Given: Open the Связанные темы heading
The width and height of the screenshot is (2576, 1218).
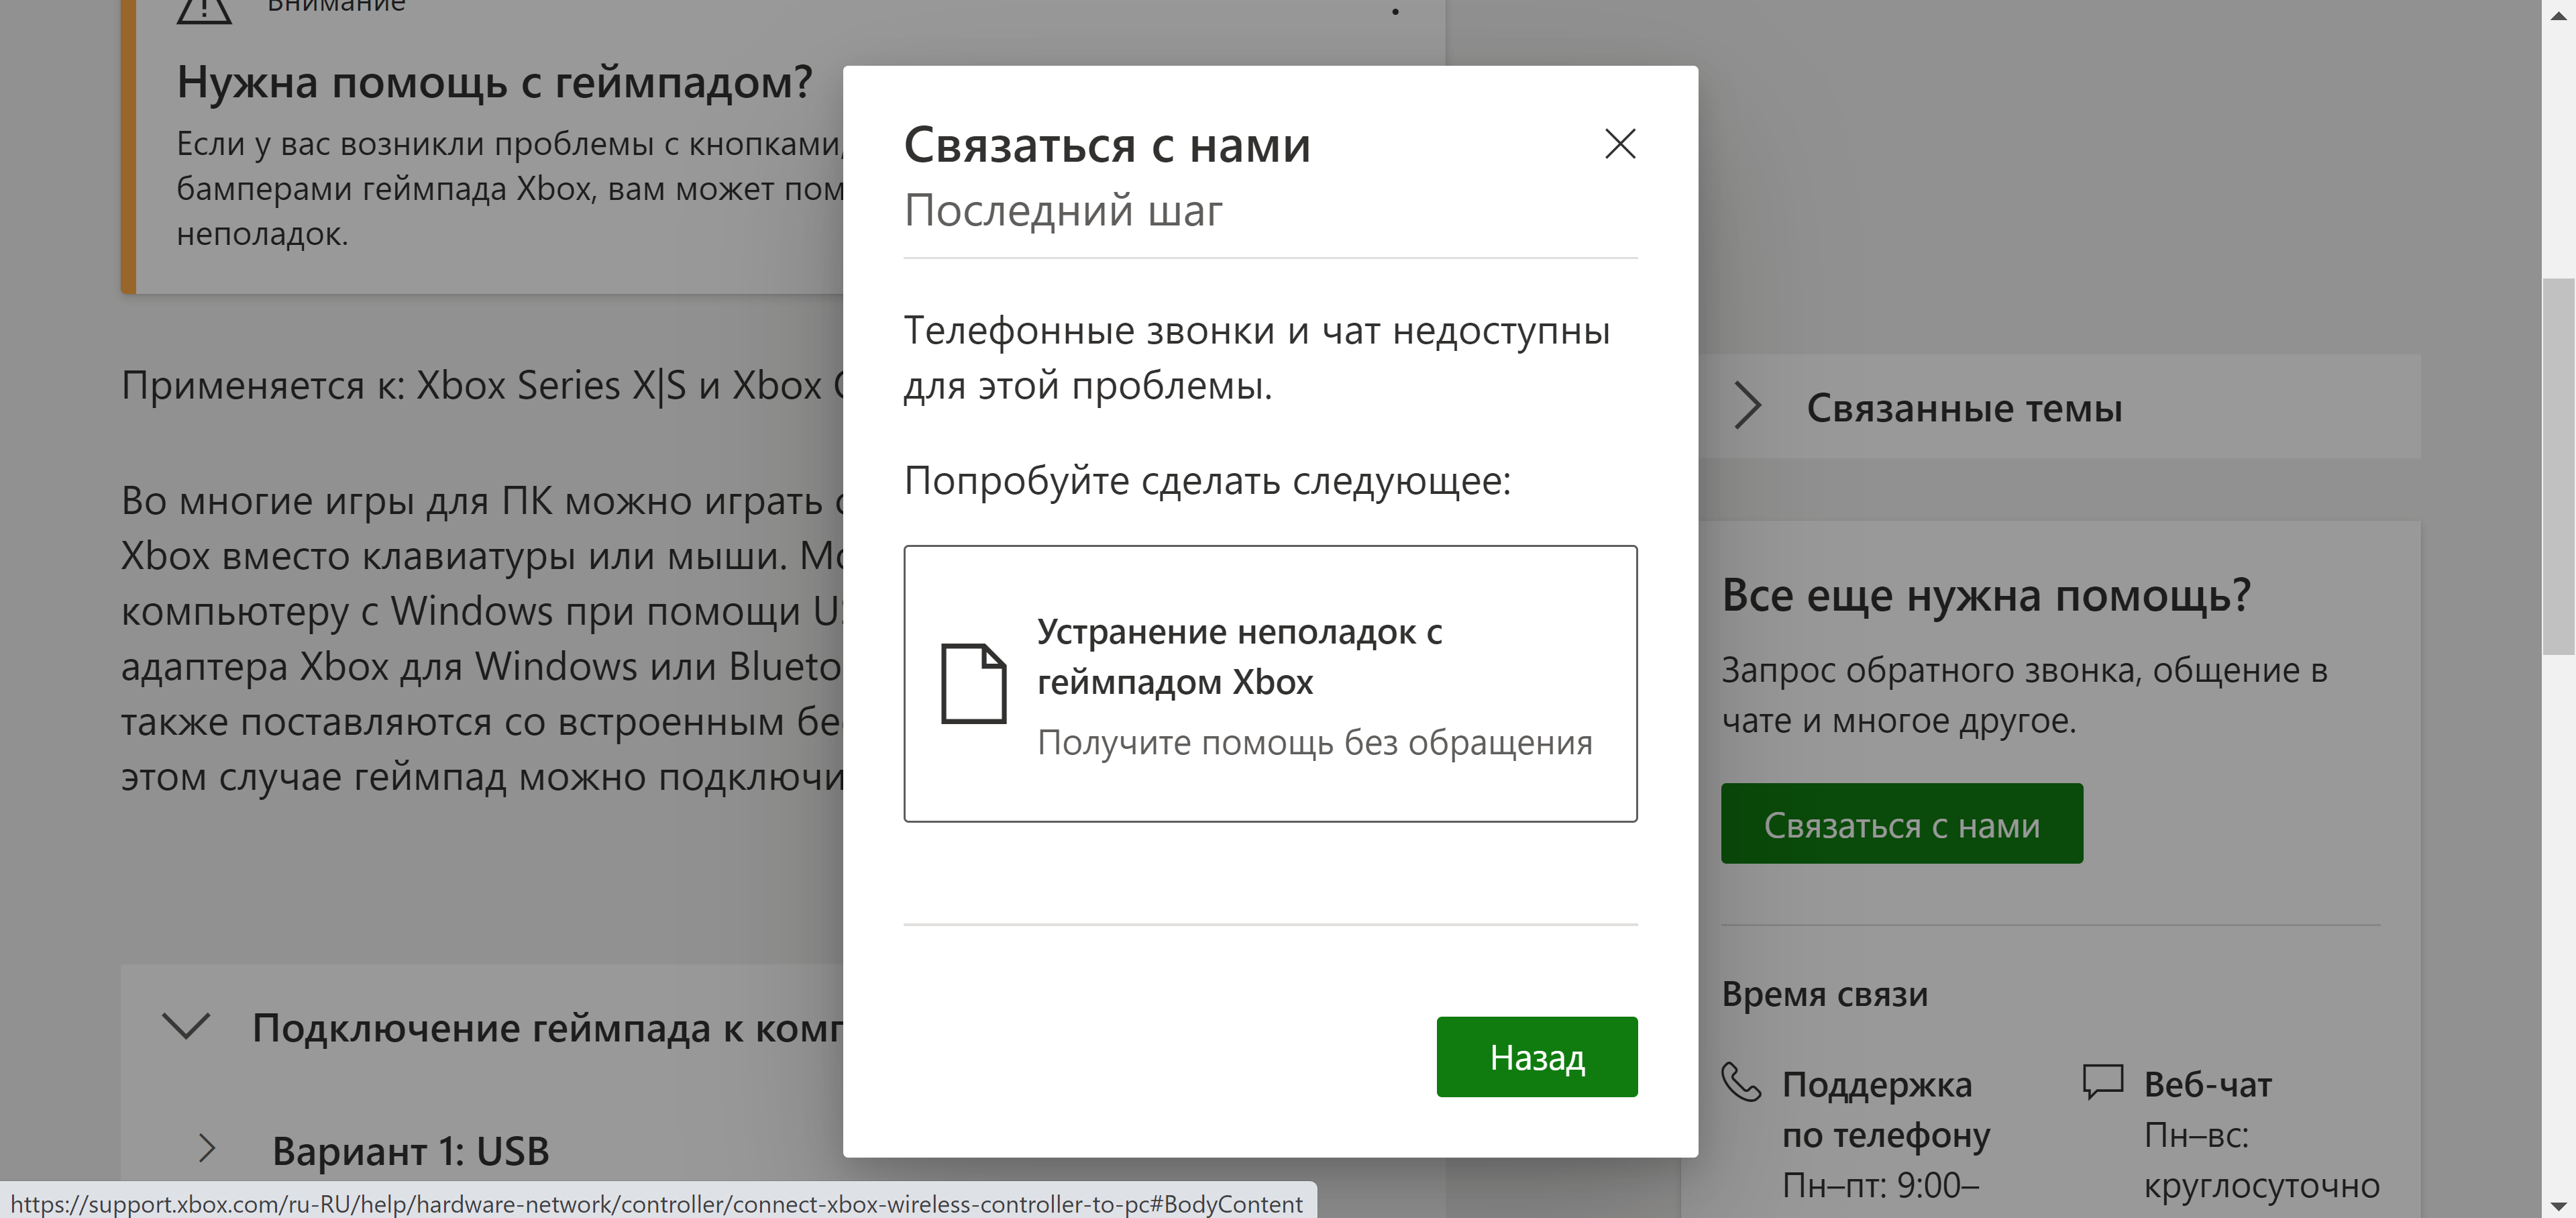Looking at the screenshot, I should pyautogui.click(x=1964, y=408).
